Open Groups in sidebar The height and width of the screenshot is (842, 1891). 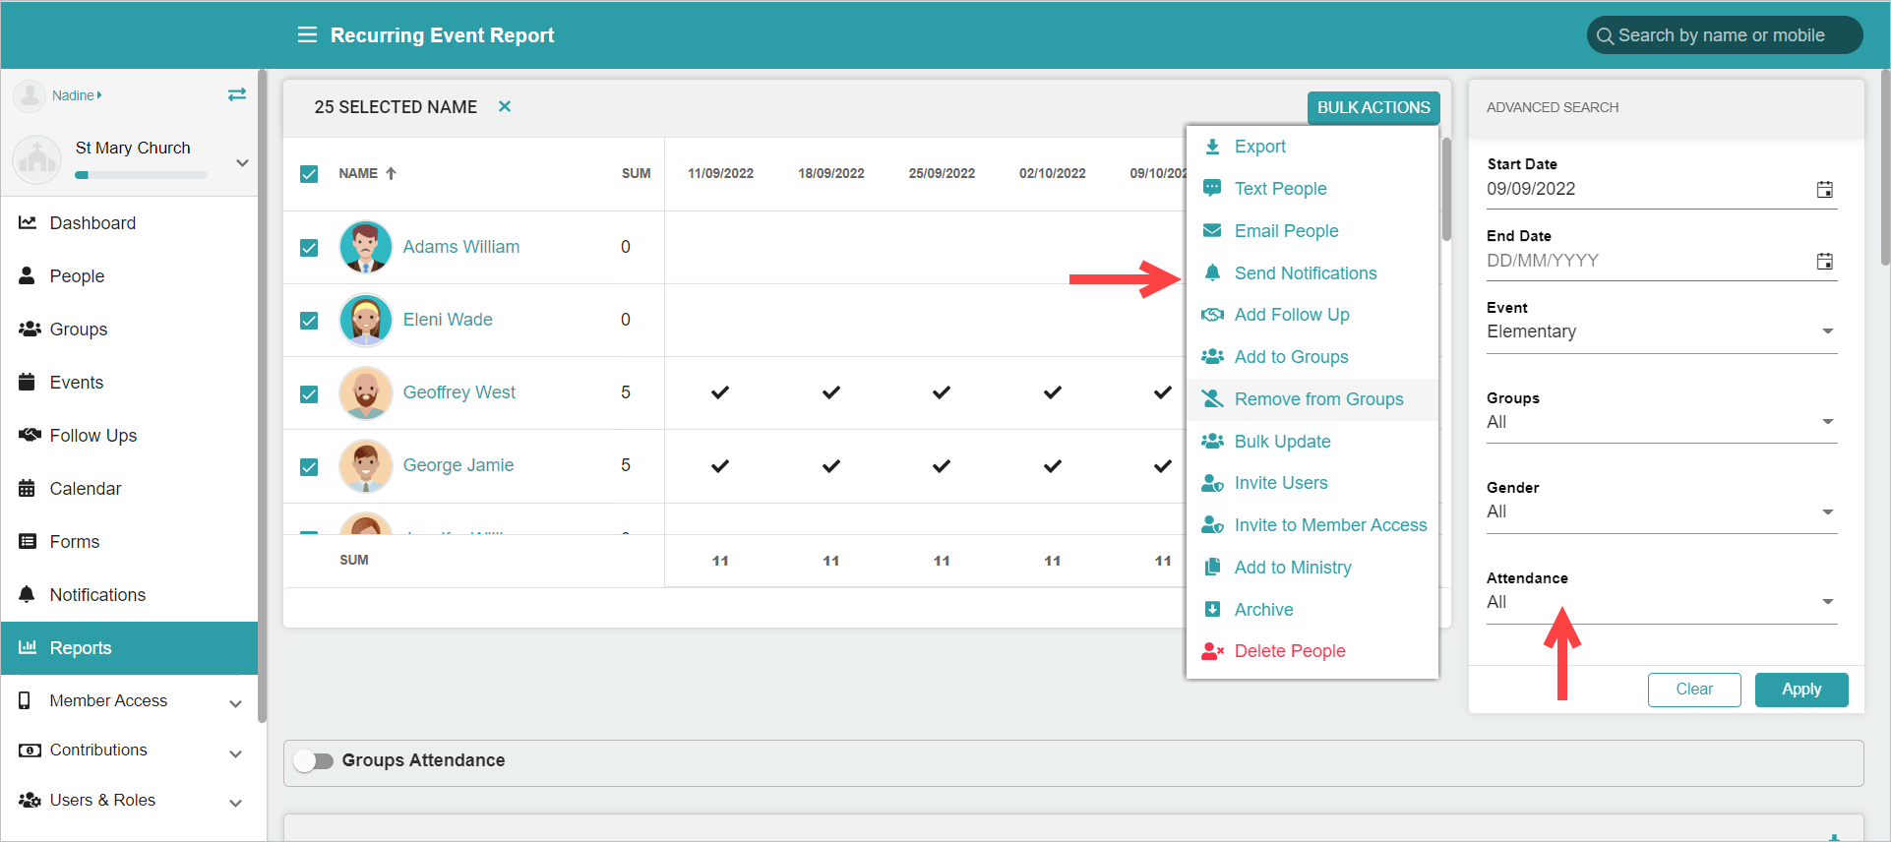129,330
